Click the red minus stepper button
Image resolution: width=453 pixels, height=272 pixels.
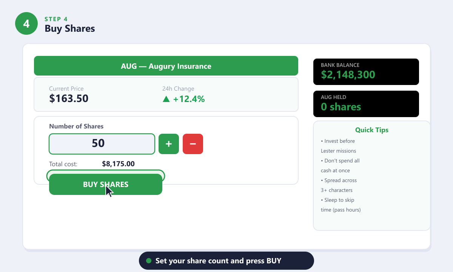pyautogui.click(x=193, y=144)
